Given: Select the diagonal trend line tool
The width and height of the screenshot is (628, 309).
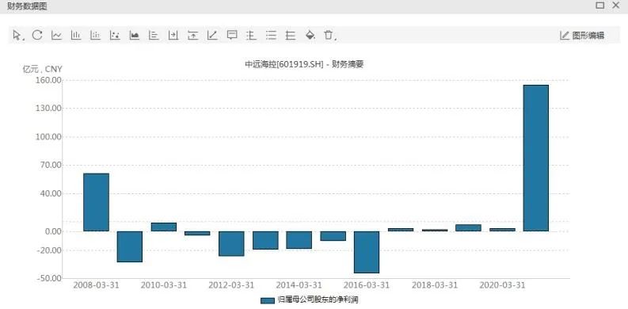Looking at the screenshot, I should 212,36.
